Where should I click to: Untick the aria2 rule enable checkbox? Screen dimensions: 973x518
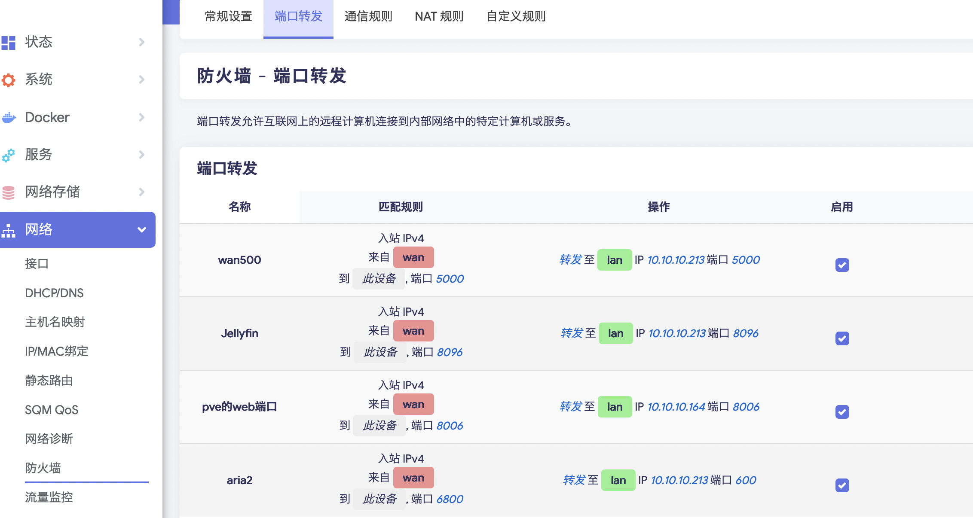(x=842, y=485)
